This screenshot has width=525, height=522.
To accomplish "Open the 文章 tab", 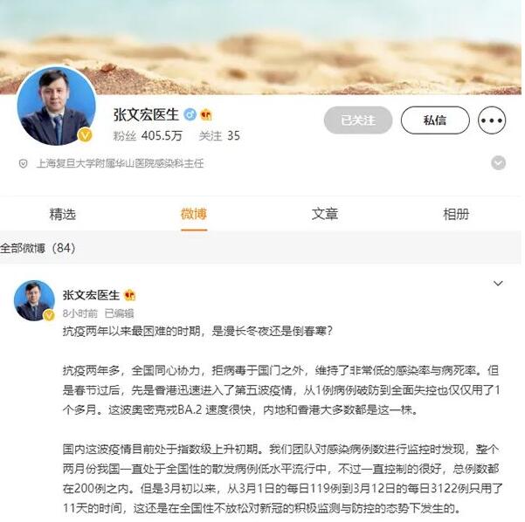I will pyautogui.click(x=325, y=214).
